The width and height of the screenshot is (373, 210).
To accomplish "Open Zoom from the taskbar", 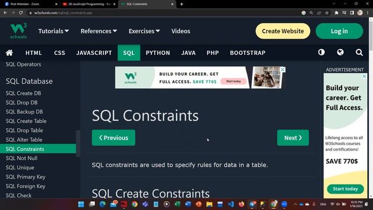I will coord(284,204).
